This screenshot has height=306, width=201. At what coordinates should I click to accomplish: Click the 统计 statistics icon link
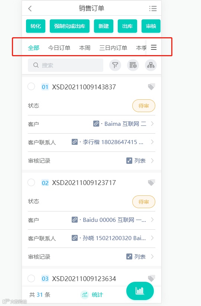pyautogui.click(x=92, y=294)
